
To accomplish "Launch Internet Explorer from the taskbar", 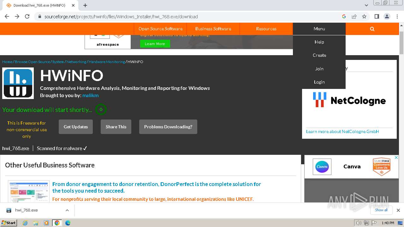I will pyautogui.click(x=25, y=223).
